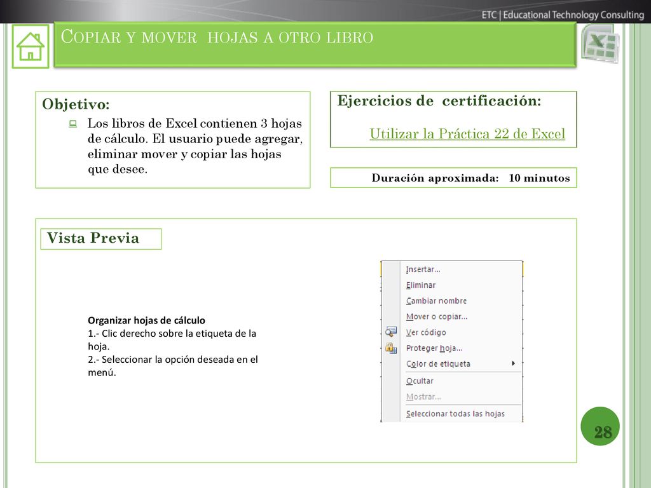Click the step 1.- Clic derecho sobre la etiqueta text
The height and width of the screenshot is (488, 651).
pos(172,340)
